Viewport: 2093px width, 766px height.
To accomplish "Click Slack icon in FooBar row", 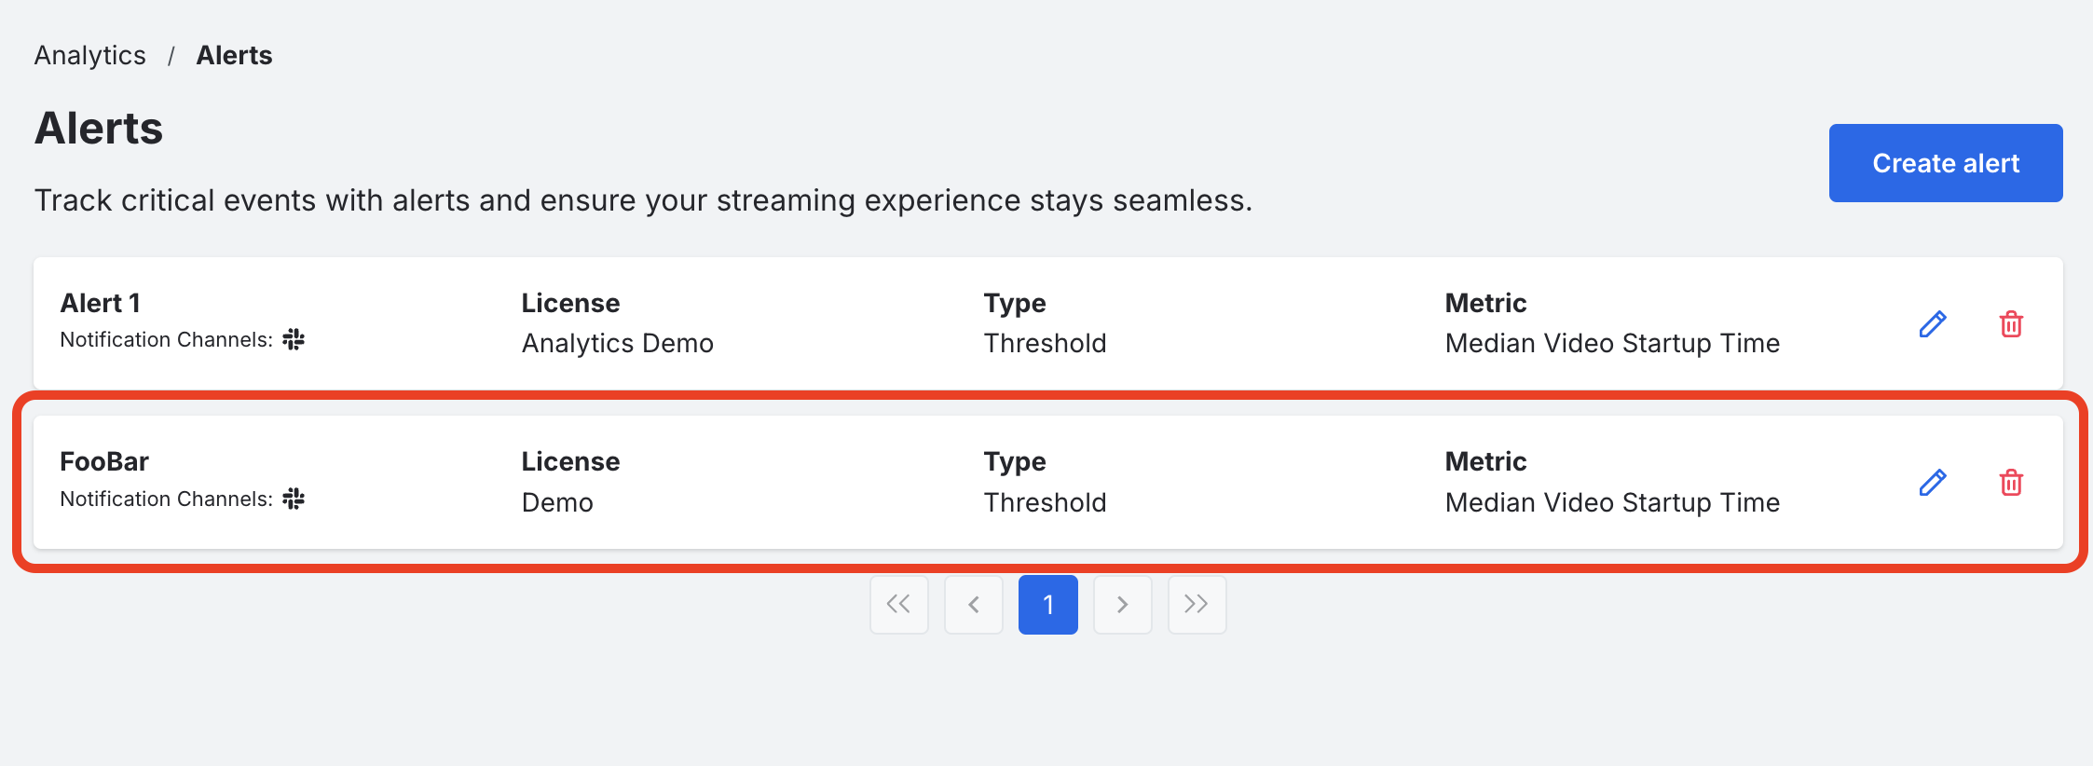I will pos(294,499).
